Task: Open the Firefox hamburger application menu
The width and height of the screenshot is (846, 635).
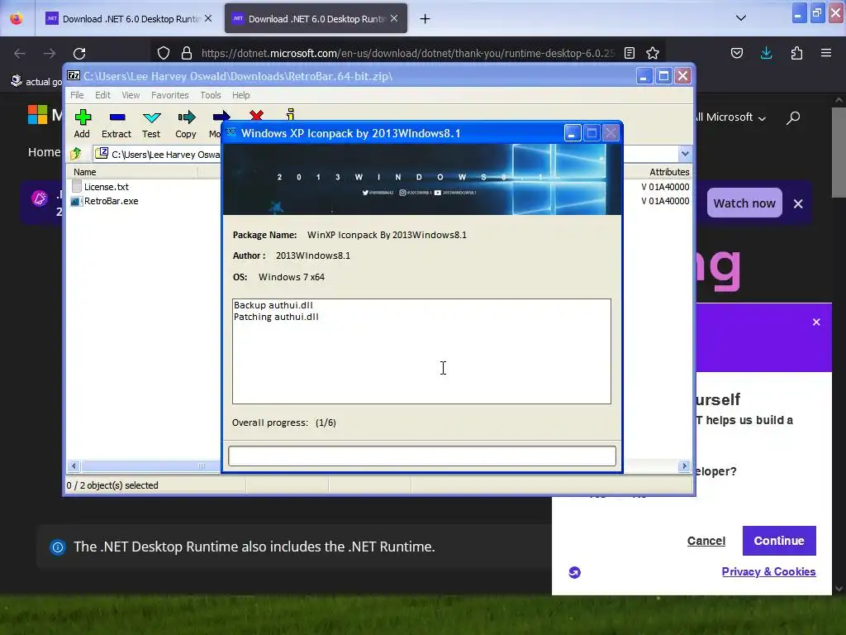Action: pyautogui.click(x=826, y=53)
